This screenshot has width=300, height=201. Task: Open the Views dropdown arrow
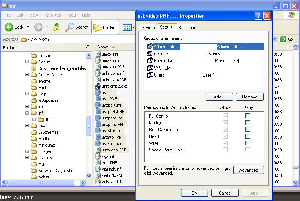point(133,27)
